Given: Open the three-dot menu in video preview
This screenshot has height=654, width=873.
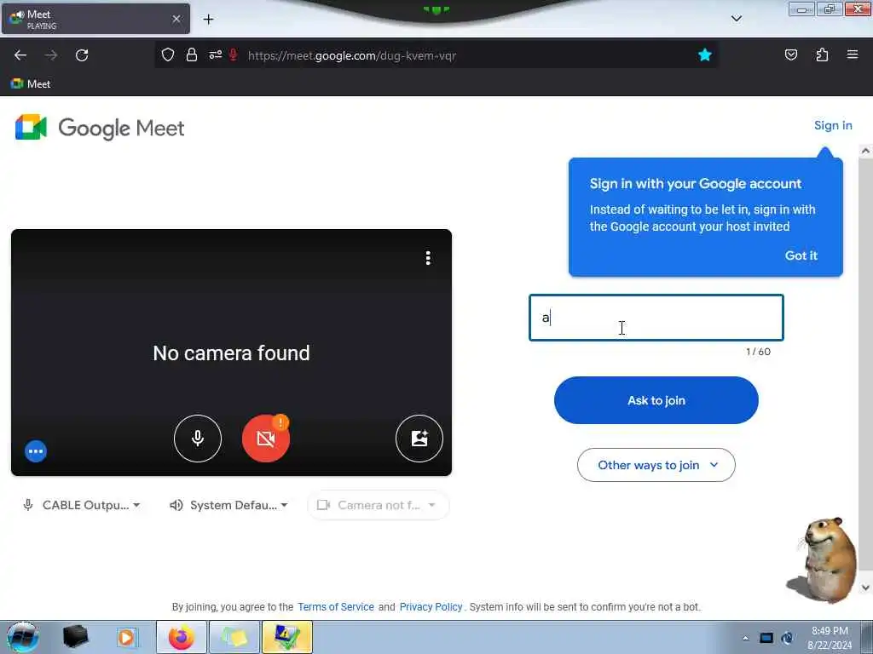Looking at the screenshot, I should coord(428,257).
